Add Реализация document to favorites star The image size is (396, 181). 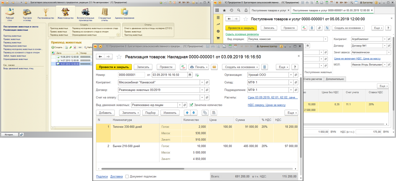119,57
